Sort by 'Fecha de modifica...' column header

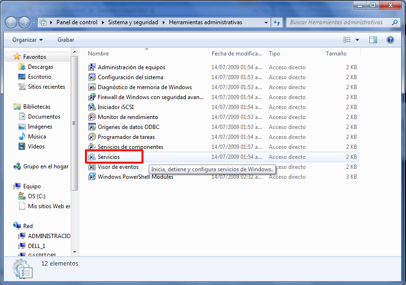pos(237,54)
